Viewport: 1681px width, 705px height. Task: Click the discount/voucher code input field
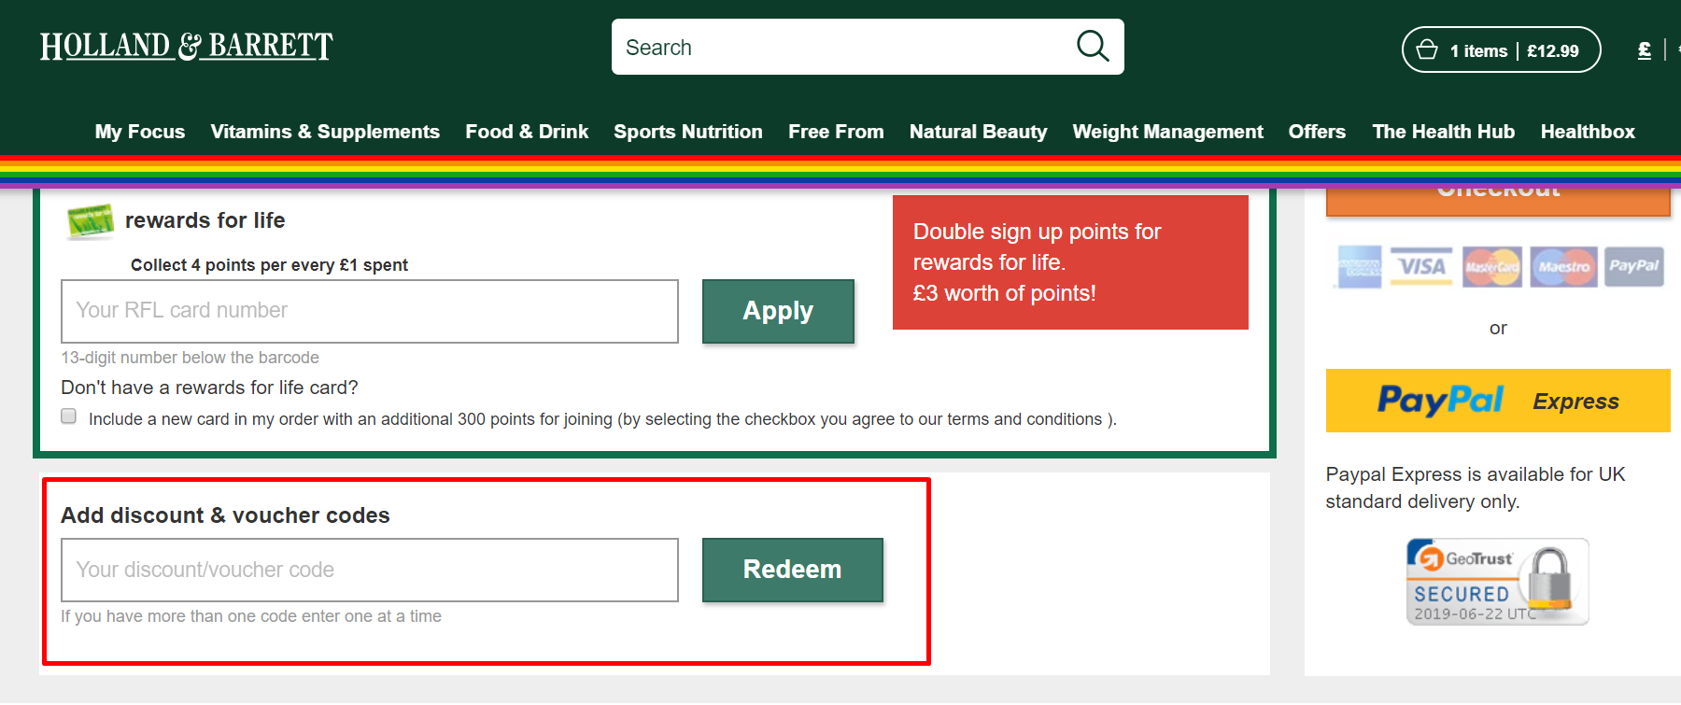click(x=369, y=570)
